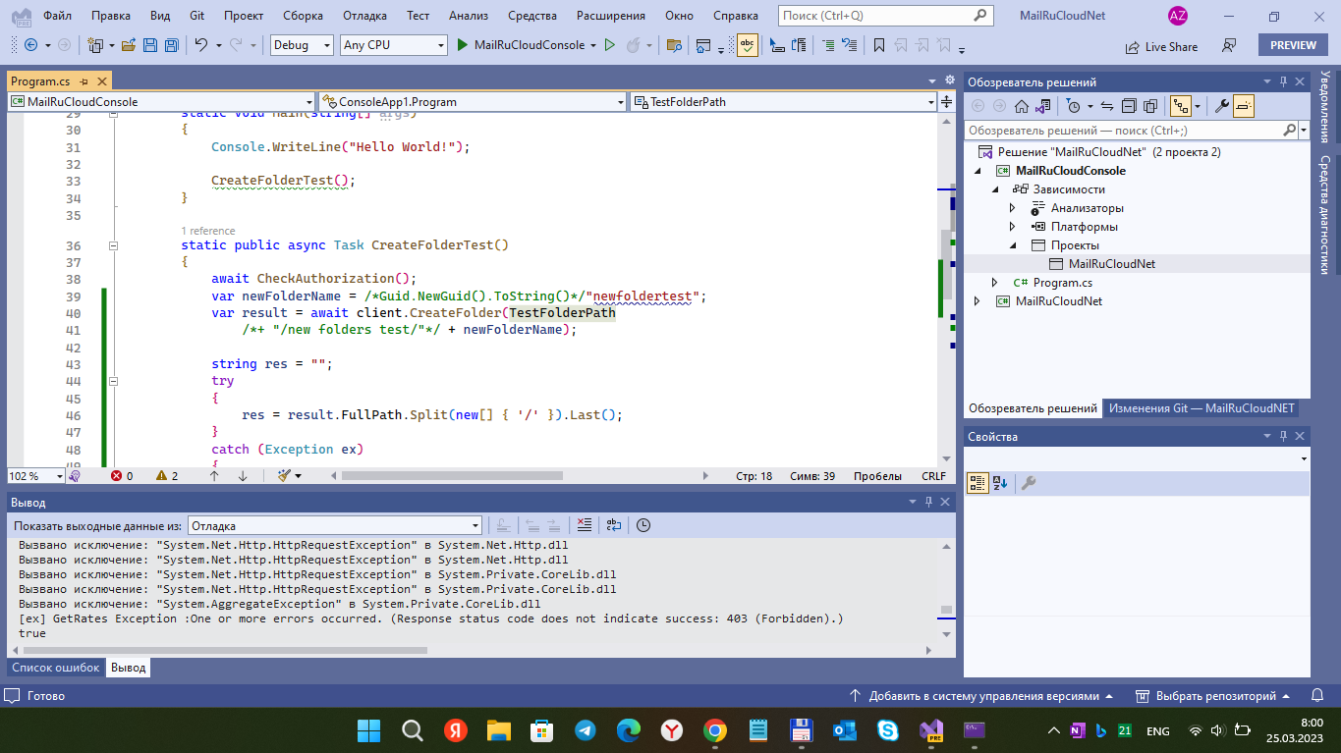Click the Open File folder icon

(x=130, y=45)
